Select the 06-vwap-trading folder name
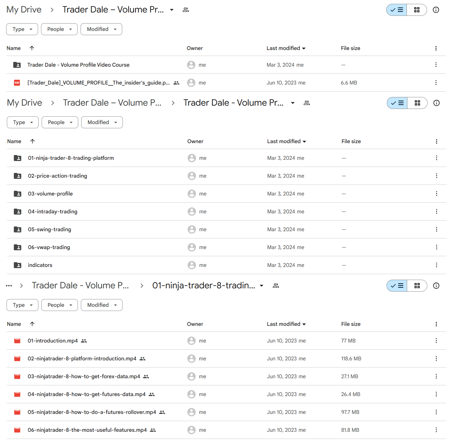The width and height of the screenshot is (452, 441). click(49, 247)
